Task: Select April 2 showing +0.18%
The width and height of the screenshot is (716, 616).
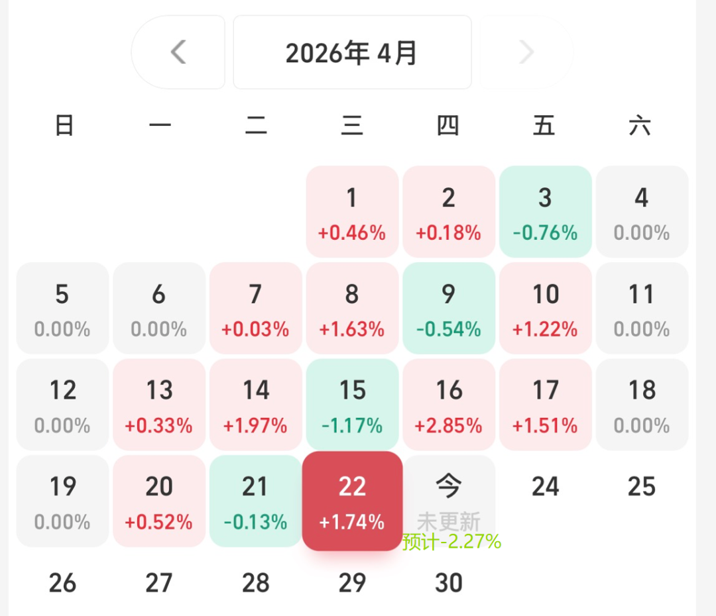Action: click(449, 212)
